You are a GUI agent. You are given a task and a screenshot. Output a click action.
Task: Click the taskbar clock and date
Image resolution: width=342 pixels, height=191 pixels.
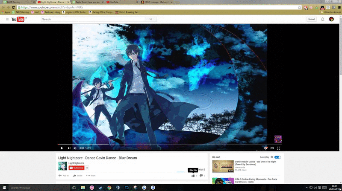tap(334, 188)
